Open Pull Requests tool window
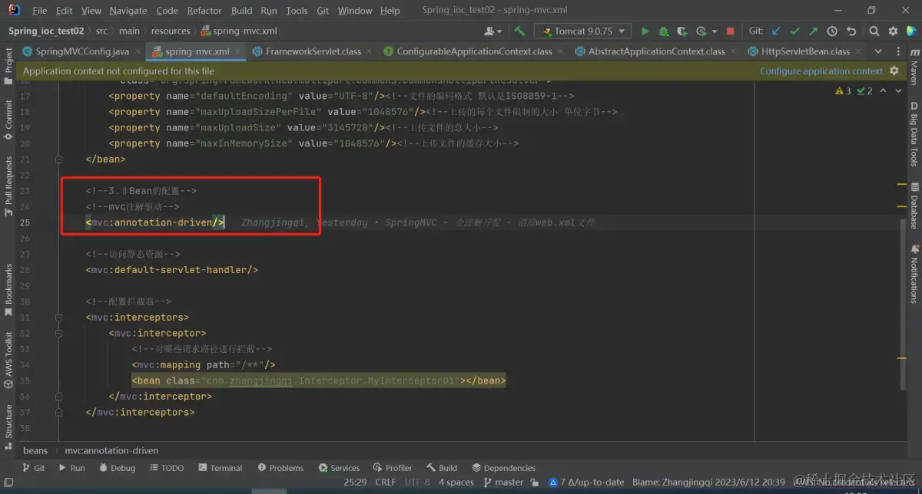The width and height of the screenshot is (922, 494). tap(8, 186)
